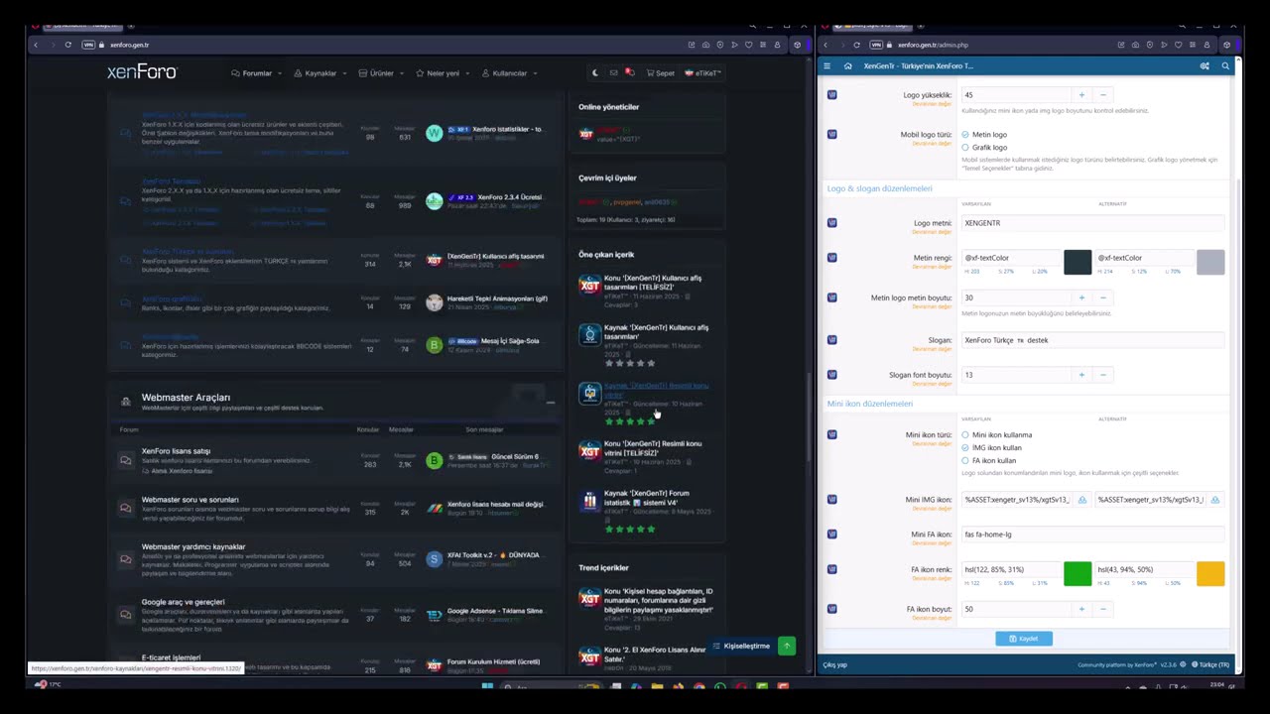Viewport: 1270px width, 714px height.
Task: Click property icon beside Logo yükseklik
Action: [831, 95]
